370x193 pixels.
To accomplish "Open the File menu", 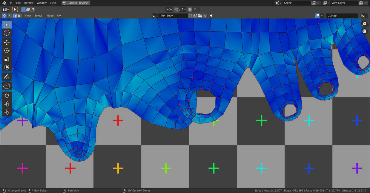I will coord(10,3).
